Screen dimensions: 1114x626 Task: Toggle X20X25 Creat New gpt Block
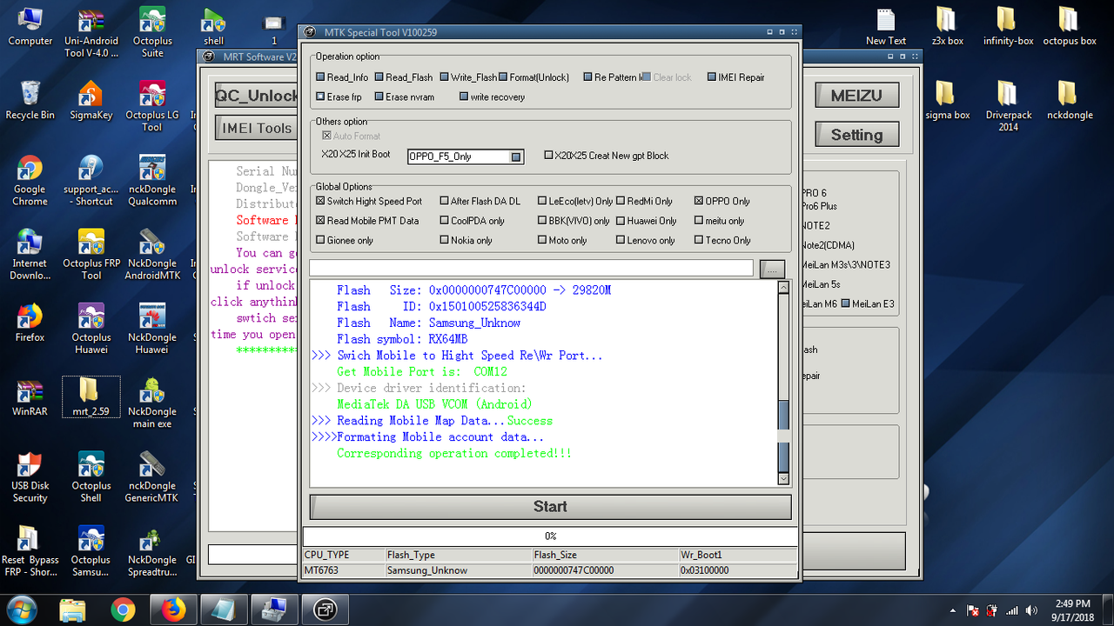click(x=548, y=156)
